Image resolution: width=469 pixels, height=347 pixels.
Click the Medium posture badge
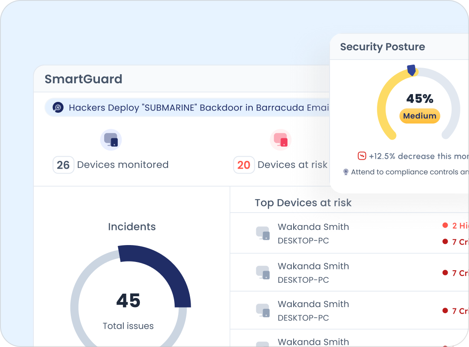point(419,116)
